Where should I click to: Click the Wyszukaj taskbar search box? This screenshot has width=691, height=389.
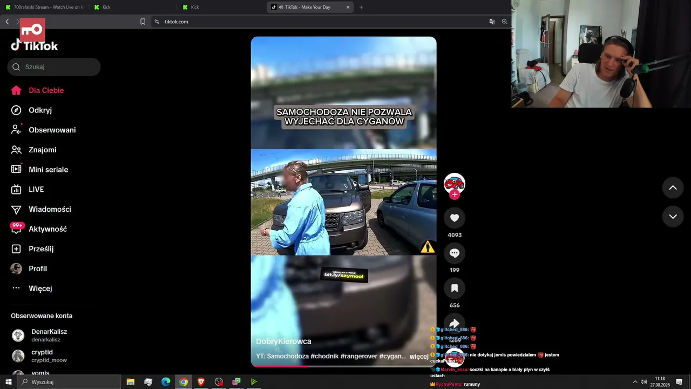pos(69,382)
